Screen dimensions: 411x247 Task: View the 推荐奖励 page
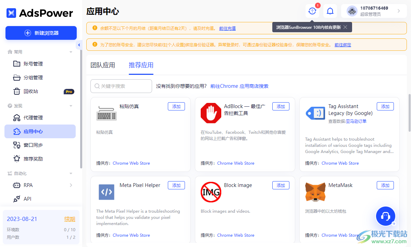tap(30, 158)
